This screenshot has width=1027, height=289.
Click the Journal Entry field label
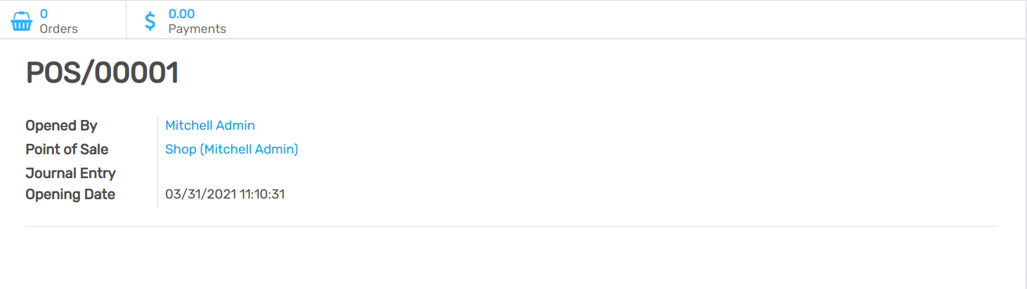[x=70, y=173]
